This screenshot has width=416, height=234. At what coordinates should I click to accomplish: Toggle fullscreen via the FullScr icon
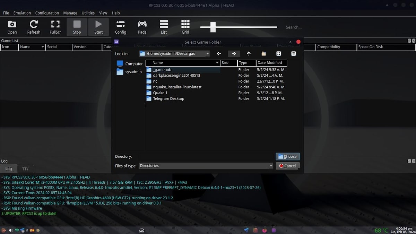[55, 27]
